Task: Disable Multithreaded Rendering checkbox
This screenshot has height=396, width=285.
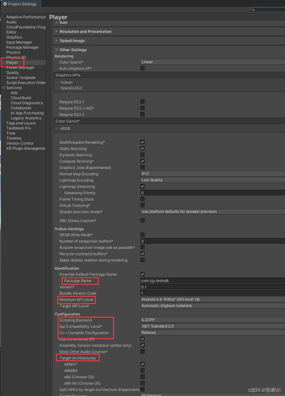Action: click(142, 142)
